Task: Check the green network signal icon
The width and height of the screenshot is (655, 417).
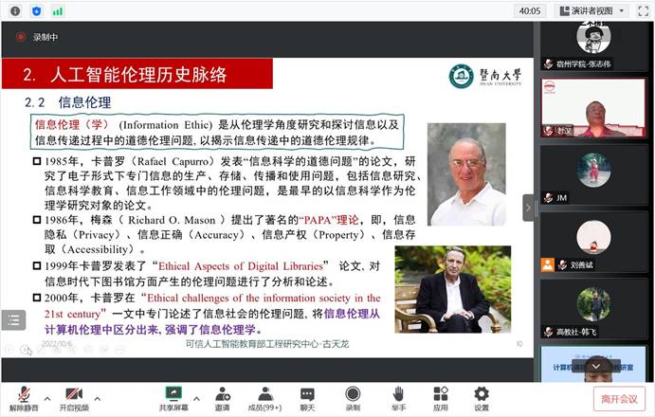Action: [x=58, y=10]
